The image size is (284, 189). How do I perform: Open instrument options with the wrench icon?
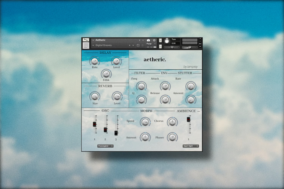[x=86, y=40]
